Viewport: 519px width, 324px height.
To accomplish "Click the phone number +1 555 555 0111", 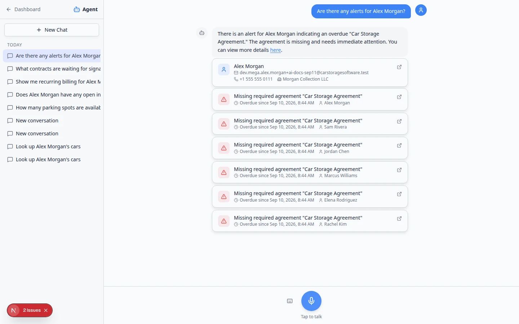I will click(256, 79).
